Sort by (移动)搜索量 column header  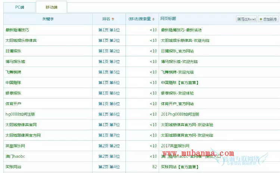pyautogui.click(x=139, y=19)
